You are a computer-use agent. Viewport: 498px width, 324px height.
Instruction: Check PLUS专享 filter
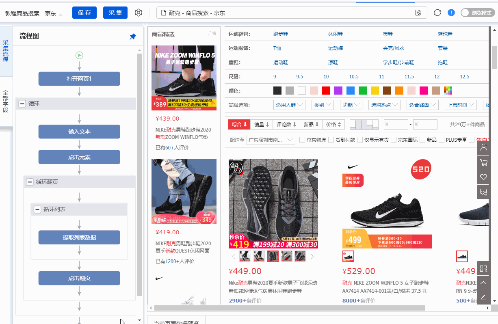442,140
